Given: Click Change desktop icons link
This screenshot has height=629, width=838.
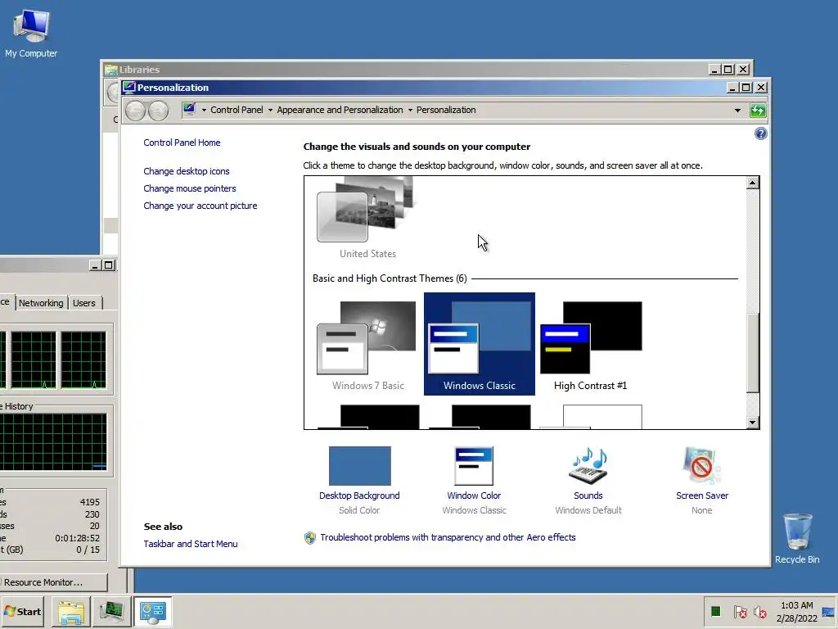Looking at the screenshot, I should (x=187, y=171).
